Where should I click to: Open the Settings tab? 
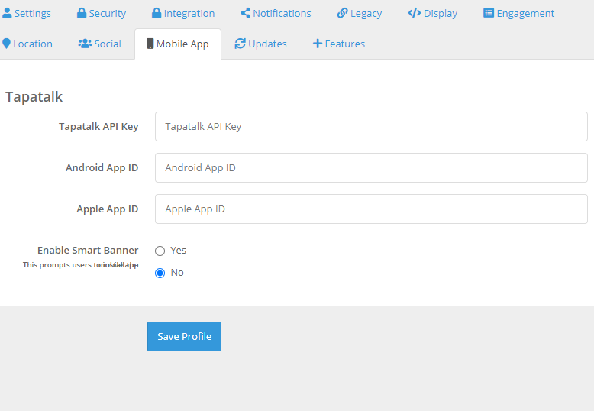pos(27,13)
